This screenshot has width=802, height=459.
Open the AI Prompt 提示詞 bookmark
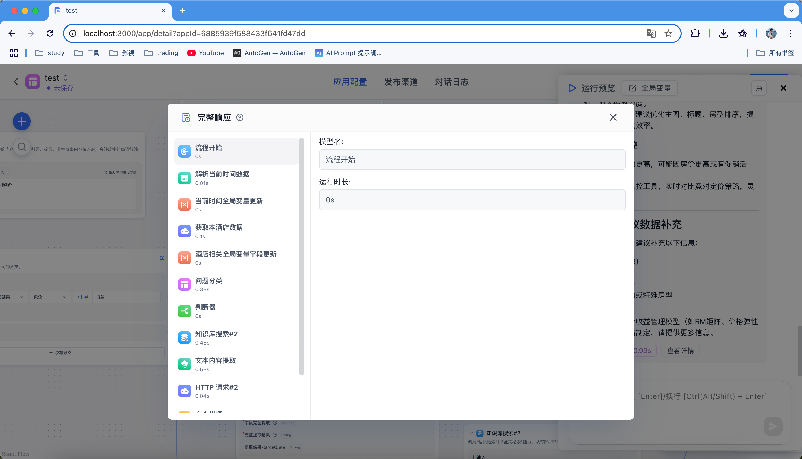tap(348, 53)
